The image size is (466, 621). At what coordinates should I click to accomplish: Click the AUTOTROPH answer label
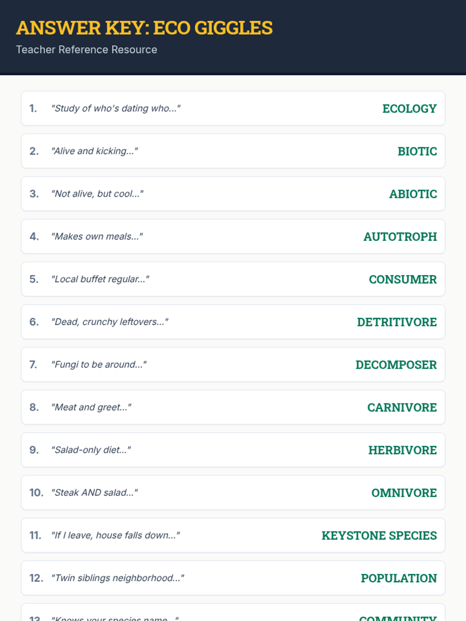coord(400,237)
